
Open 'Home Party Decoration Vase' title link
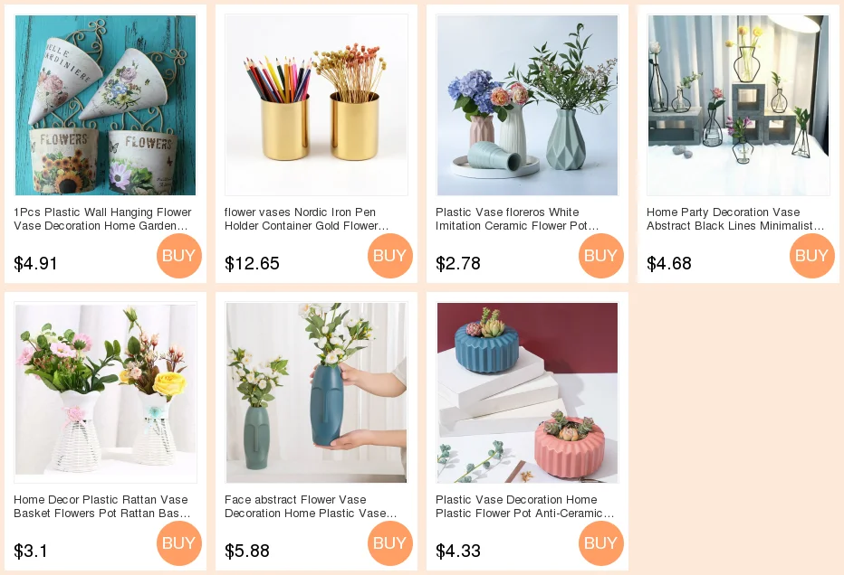point(735,220)
